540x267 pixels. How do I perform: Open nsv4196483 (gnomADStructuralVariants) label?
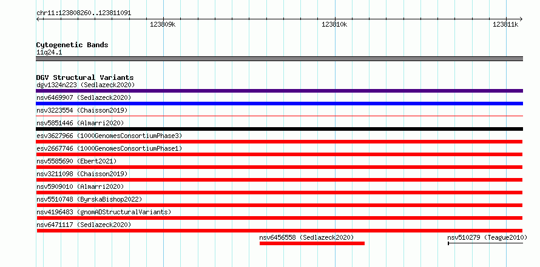pyautogui.click(x=104, y=212)
